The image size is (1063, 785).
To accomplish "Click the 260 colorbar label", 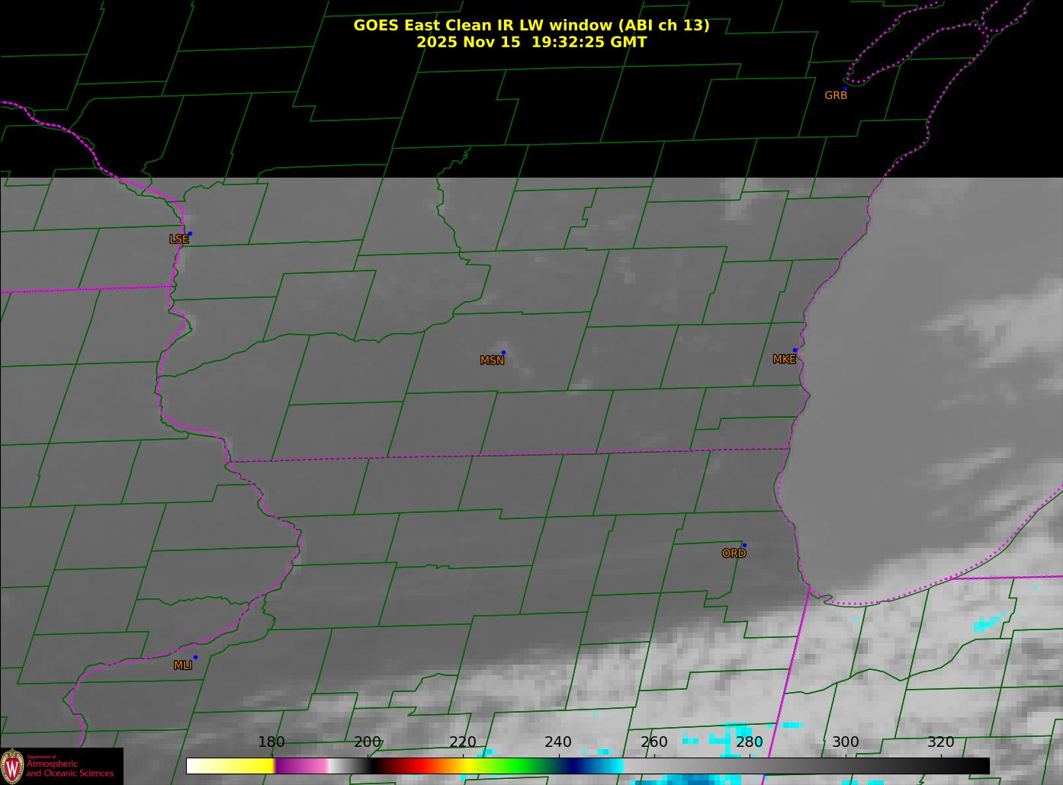I will point(654,742).
